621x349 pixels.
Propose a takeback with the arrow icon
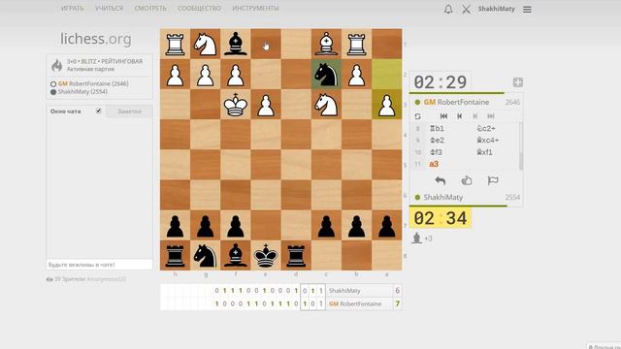(440, 181)
